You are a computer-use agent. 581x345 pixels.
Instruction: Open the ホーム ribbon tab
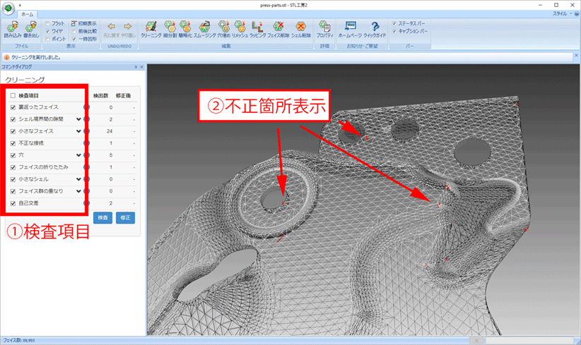(26, 13)
